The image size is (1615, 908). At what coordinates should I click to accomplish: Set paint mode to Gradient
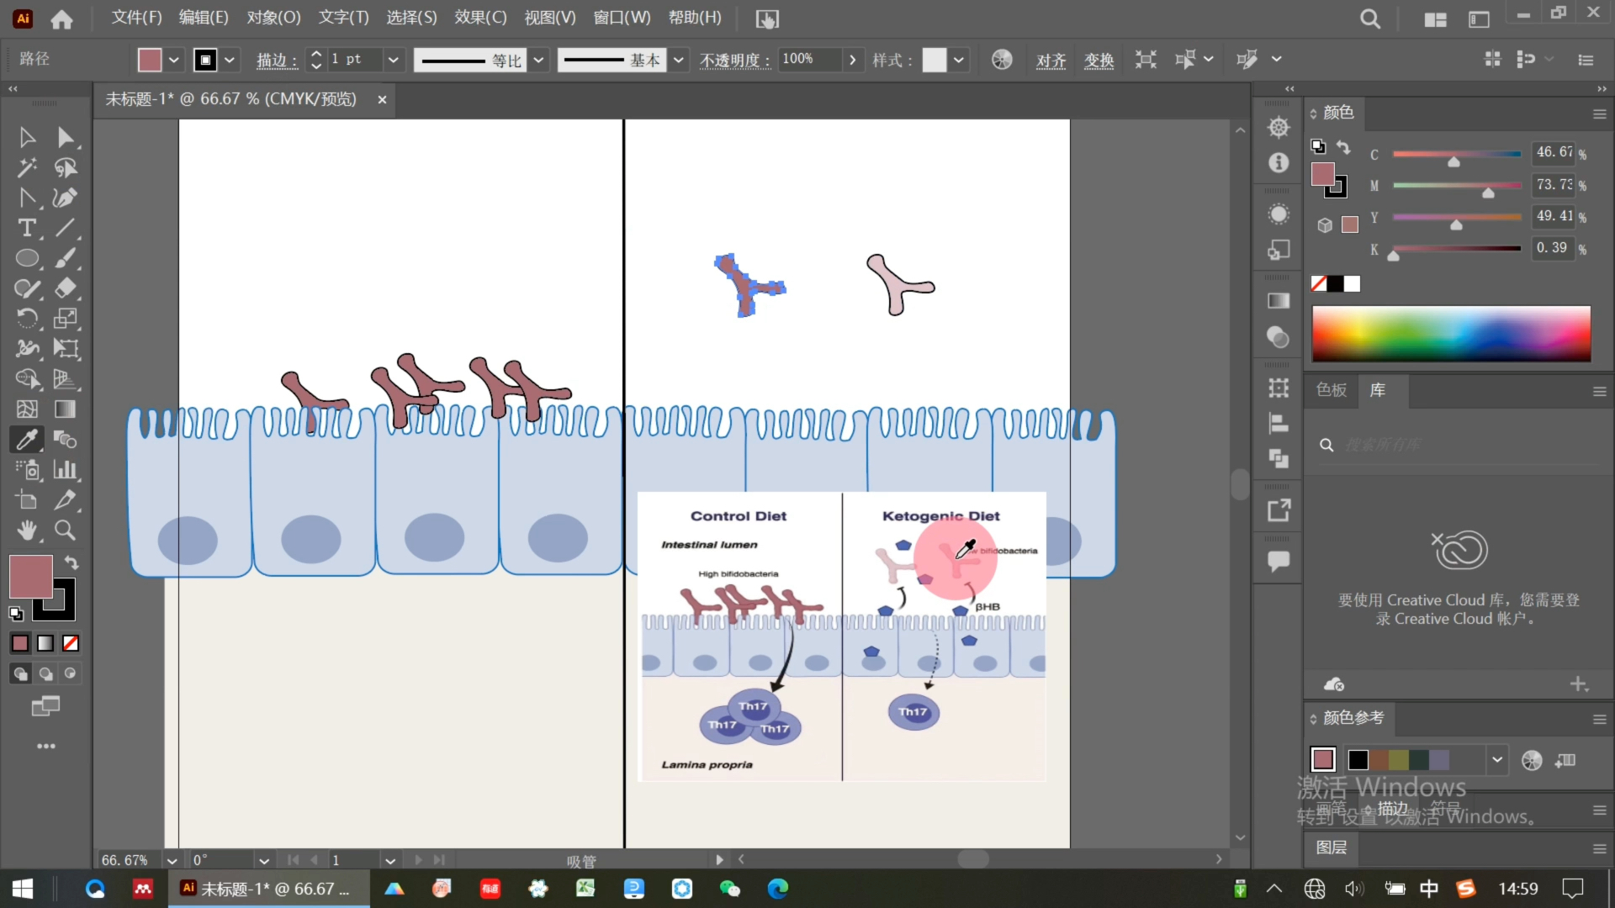coord(45,643)
